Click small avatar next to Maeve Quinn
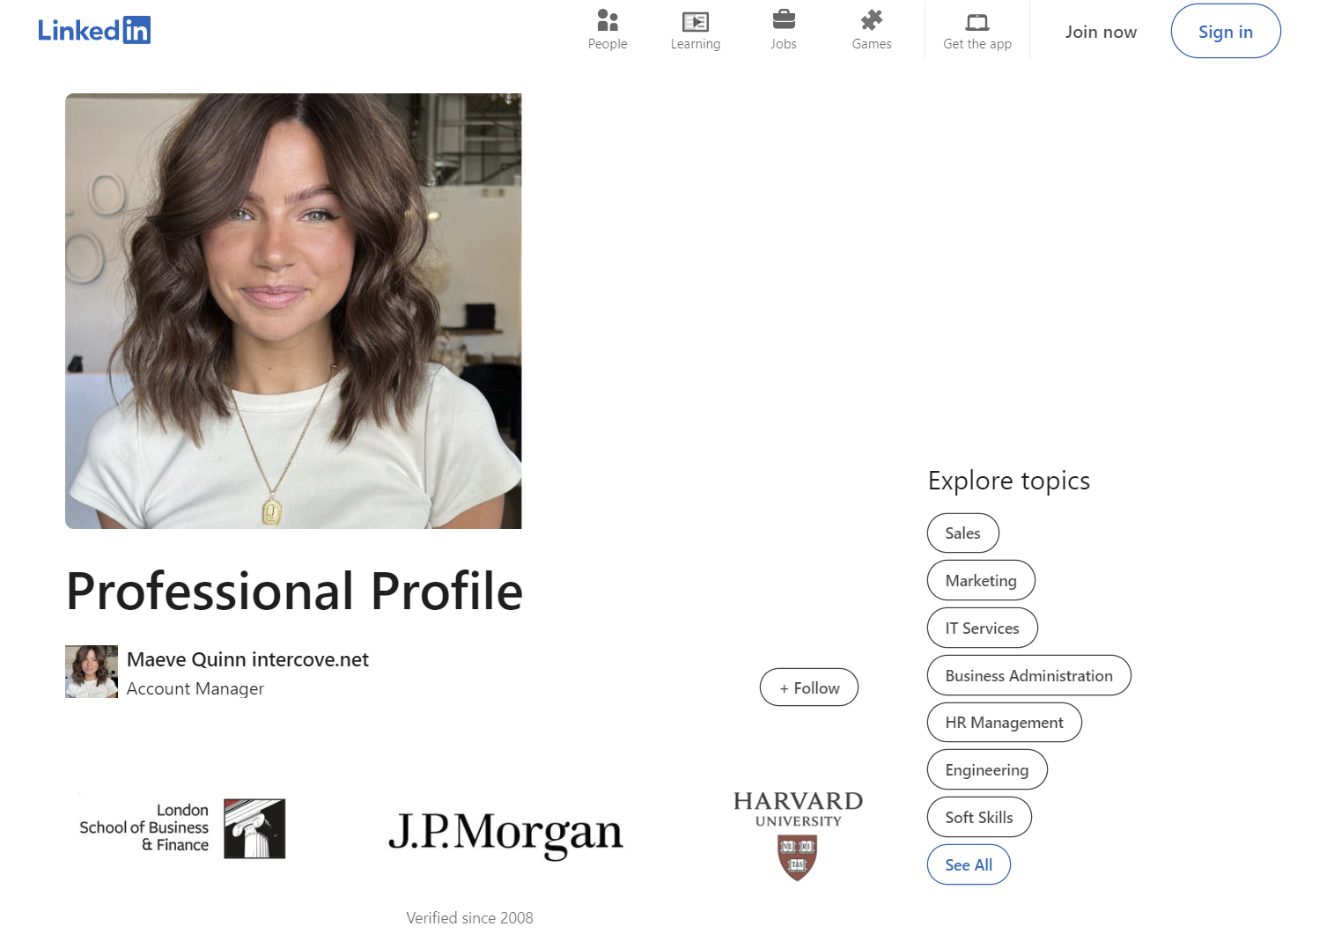 92,672
